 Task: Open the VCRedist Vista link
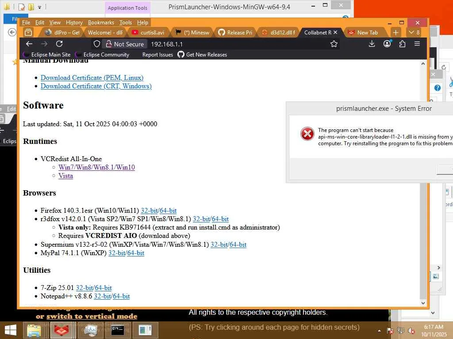click(x=65, y=176)
